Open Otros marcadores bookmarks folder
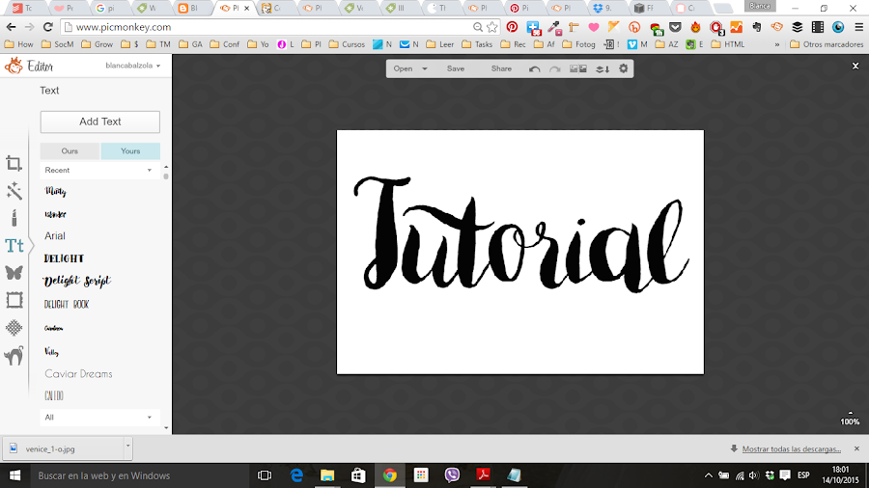Viewport: 869px width, 488px height. (x=827, y=44)
